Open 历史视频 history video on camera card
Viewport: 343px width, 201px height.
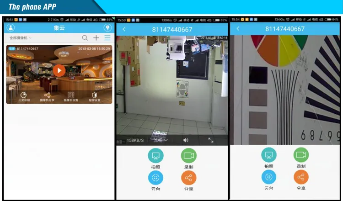click(24, 96)
